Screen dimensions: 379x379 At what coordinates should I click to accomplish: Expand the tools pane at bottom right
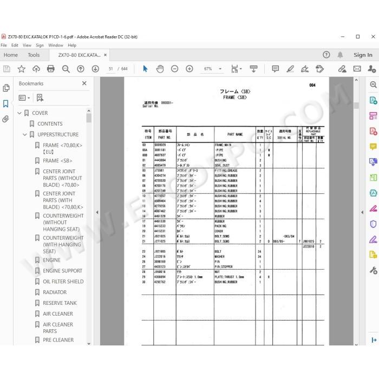click(374, 340)
